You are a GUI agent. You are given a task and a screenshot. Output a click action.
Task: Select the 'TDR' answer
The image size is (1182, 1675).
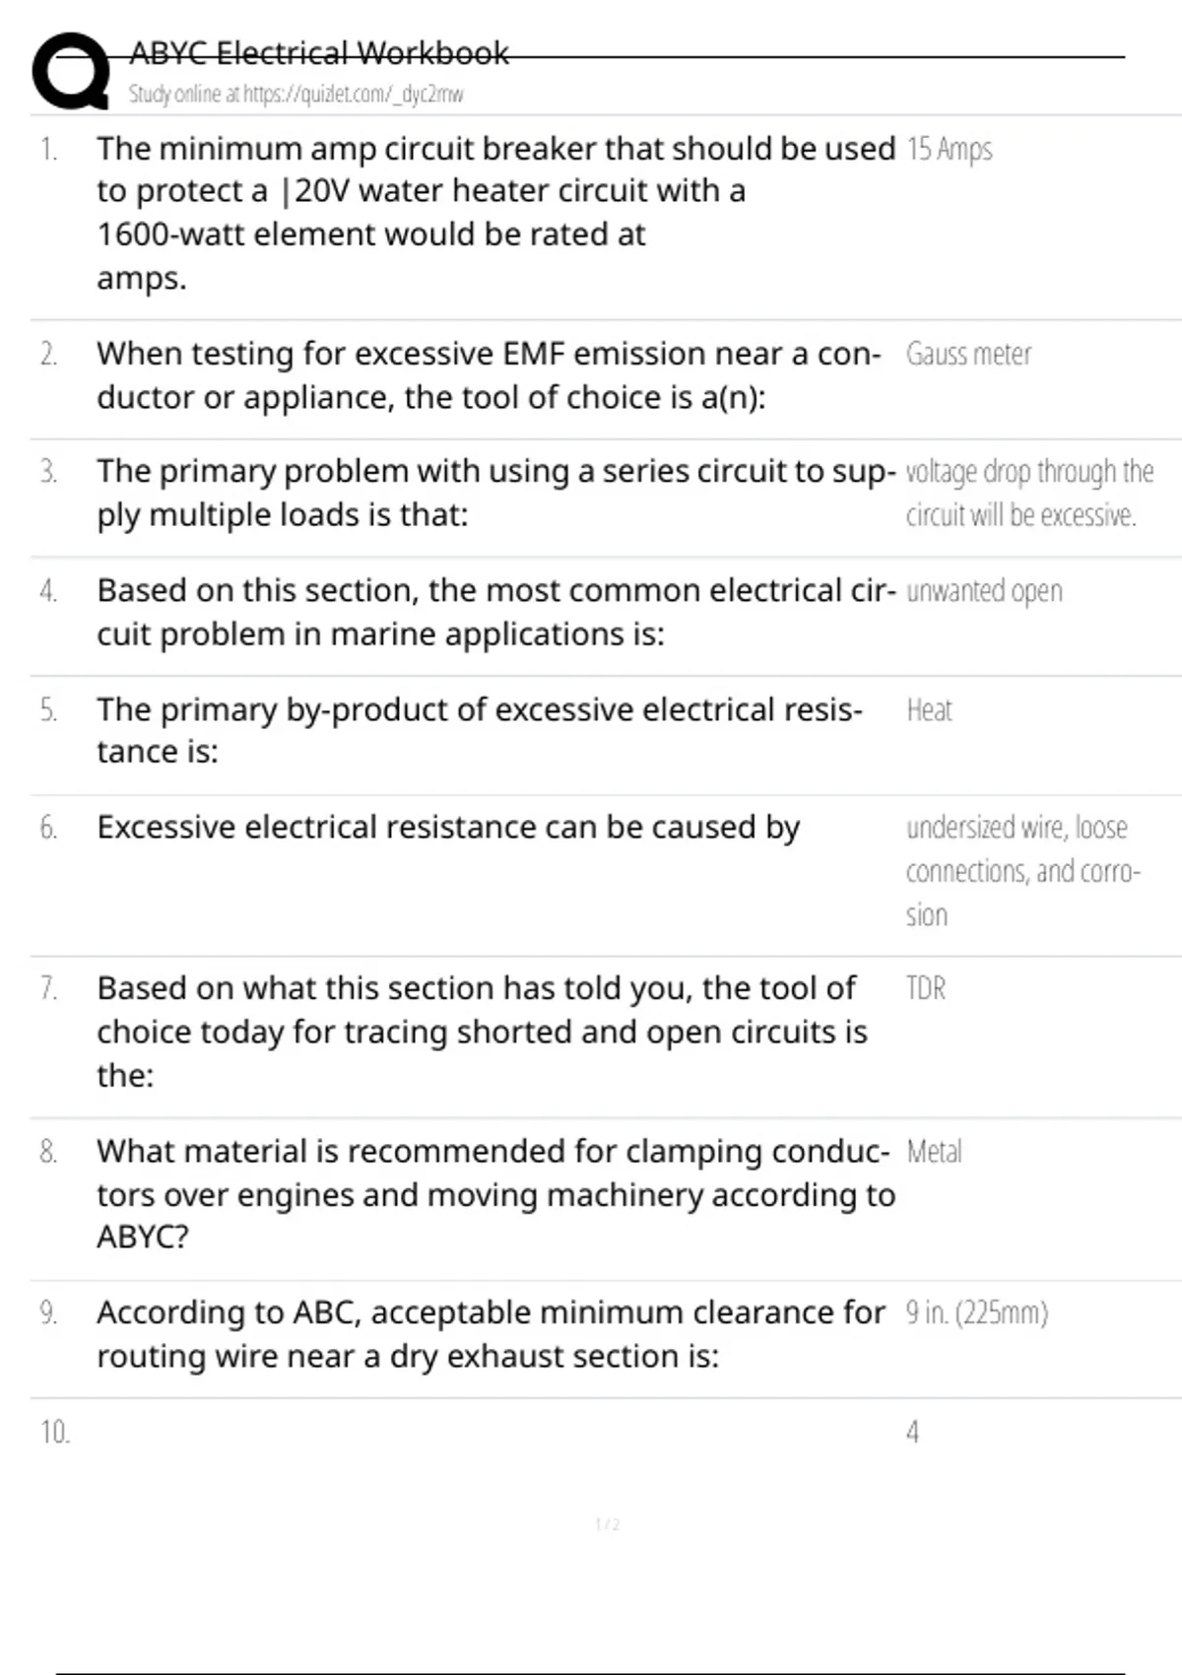[x=925, y=988]
